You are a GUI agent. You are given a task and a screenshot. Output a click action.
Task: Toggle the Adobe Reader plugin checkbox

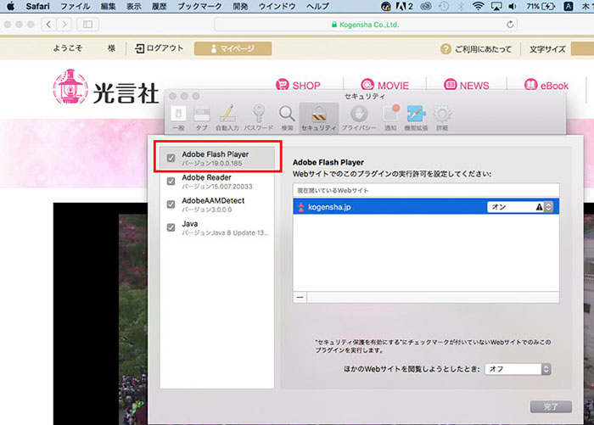click(x=171, y=181)
